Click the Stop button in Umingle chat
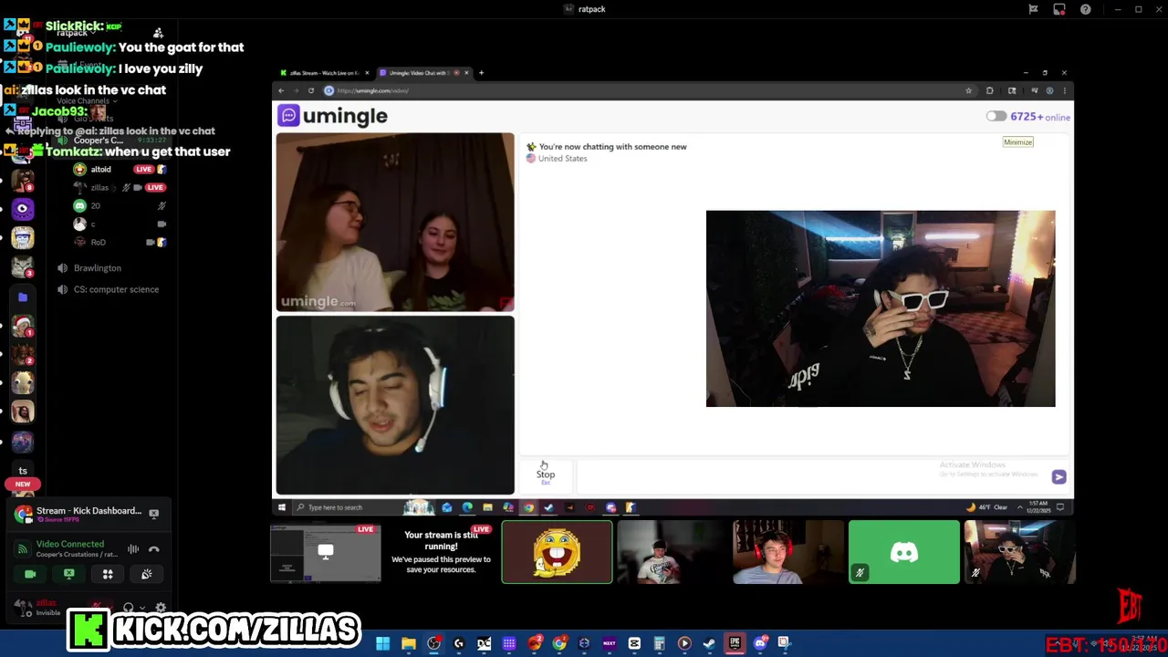Screen dimensions: 1168x657 (545, 475)
